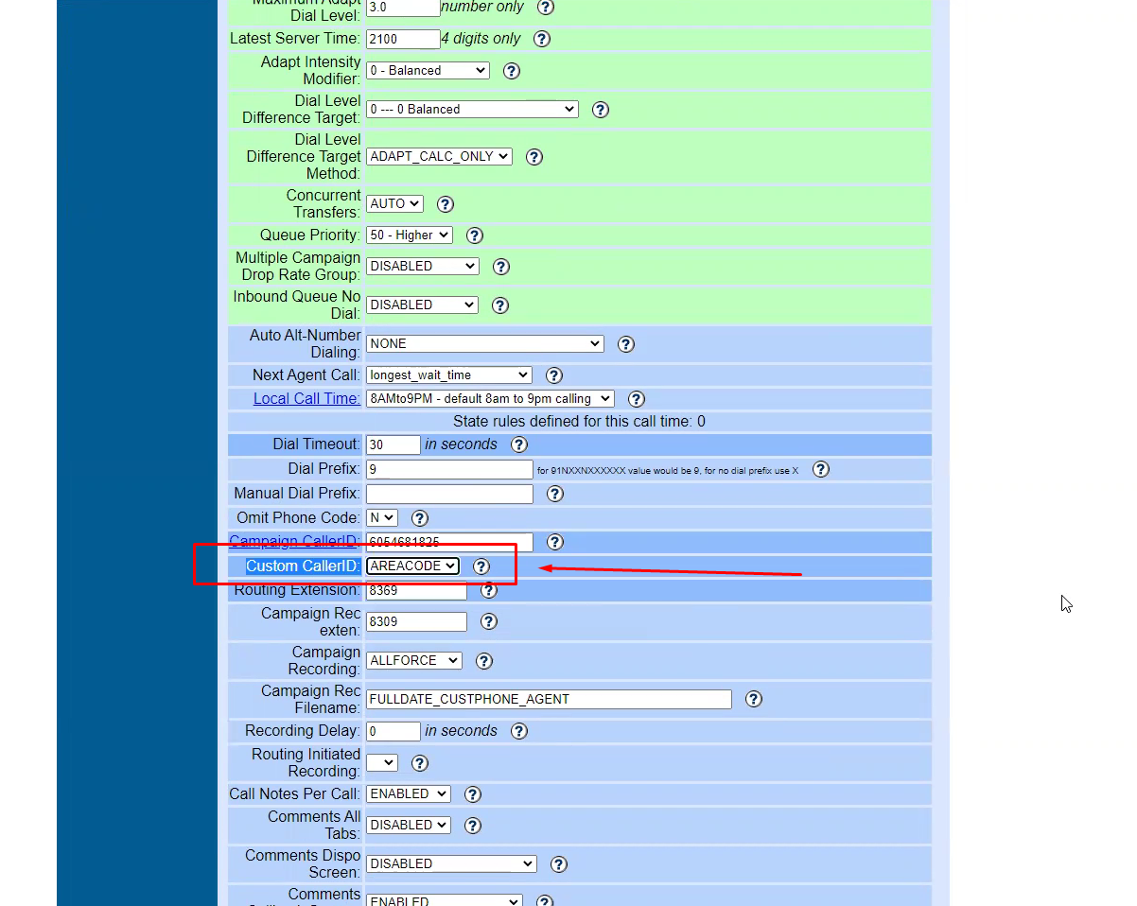Open Custom CallerID AREACODE dropdown

(x=413, y=566)
